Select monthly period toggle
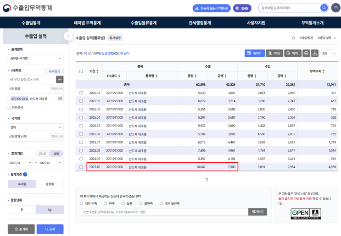 click(56, 154)
